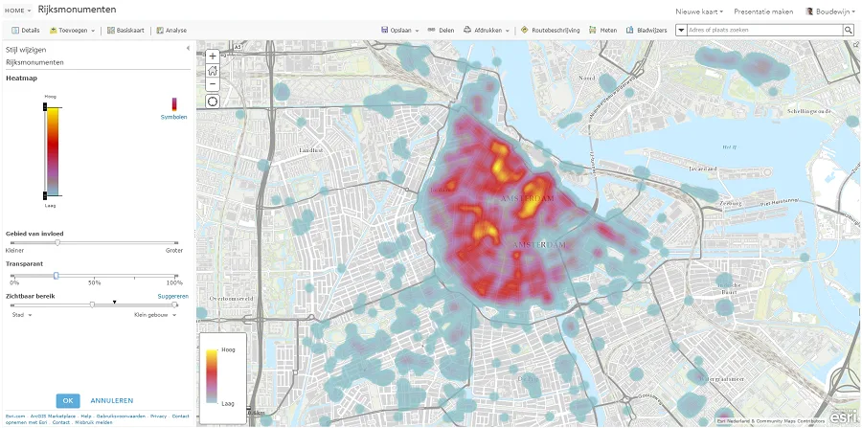This screenshot has height=428, width=862.
Task: Open Basiskaart basemap gallery
Action: tap(125, 31)
